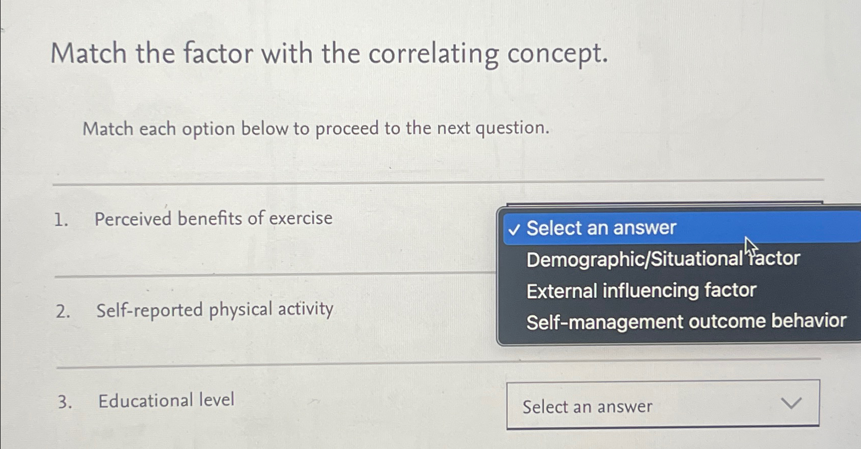
Task: Select "Demographic/Situational factor" from the open dropdown
Action: [x=661, y=259]
